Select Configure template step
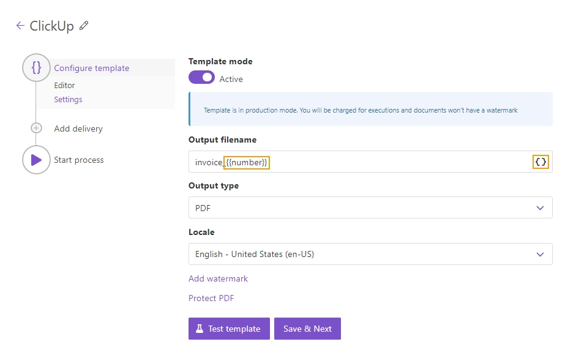This screenshot has height=358, width=576. pyautogui.click(x=91, y=68)
